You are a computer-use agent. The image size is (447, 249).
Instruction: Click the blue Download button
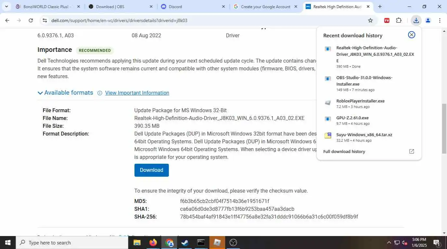pos(151,170)
